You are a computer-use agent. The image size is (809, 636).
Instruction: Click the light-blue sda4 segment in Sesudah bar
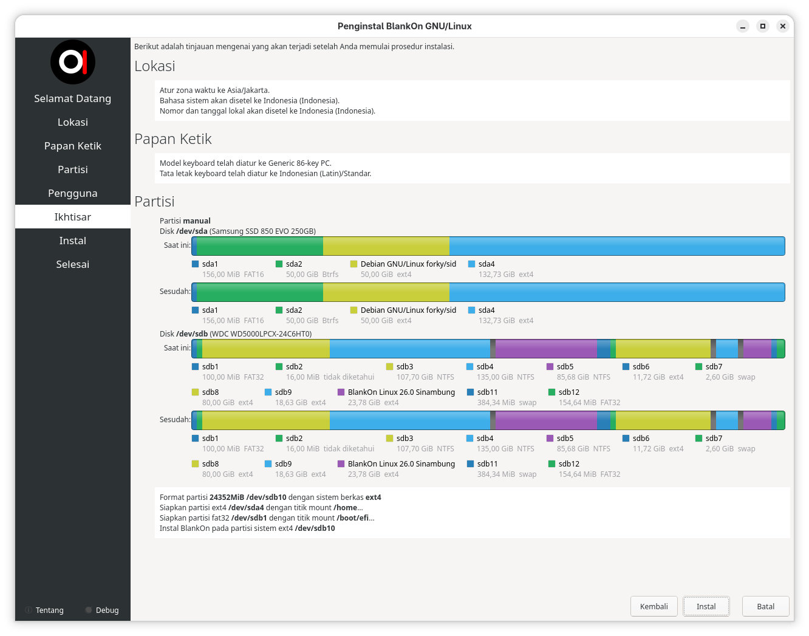pyautogui.click(x=617, y=292)
